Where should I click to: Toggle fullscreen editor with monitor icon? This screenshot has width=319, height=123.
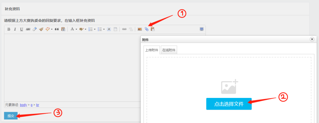tap(201, 29)
